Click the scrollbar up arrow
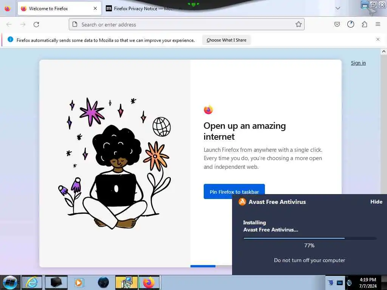 click(384, 51)
